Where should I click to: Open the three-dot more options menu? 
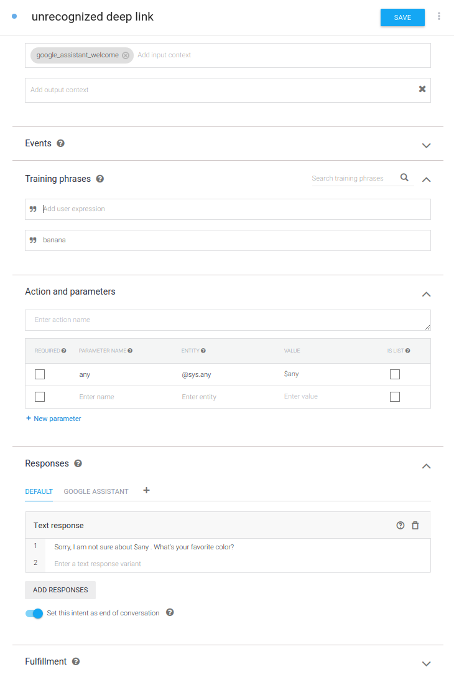[439, 17]
